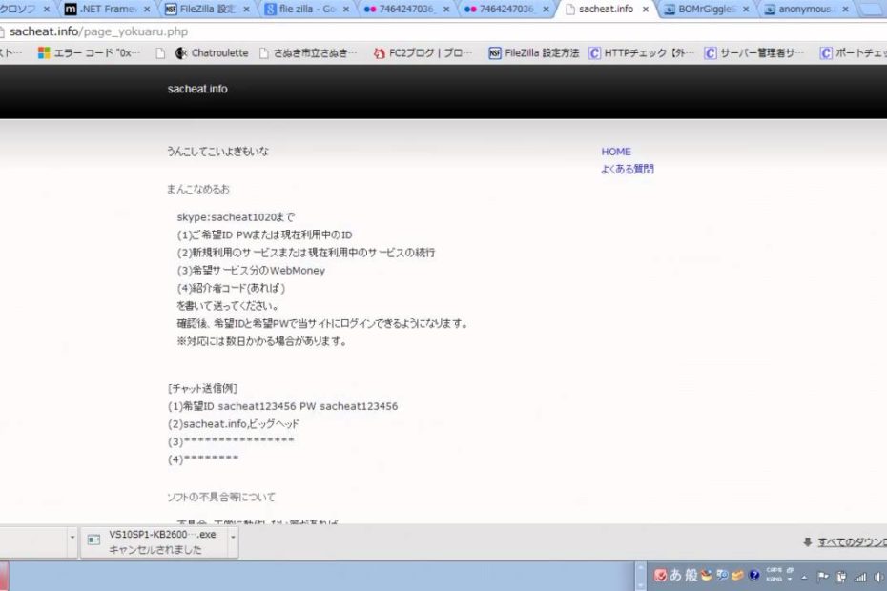The image size is (887, 591).
Task: Click the IME あ input mode icon
Action: coord(675,576)
